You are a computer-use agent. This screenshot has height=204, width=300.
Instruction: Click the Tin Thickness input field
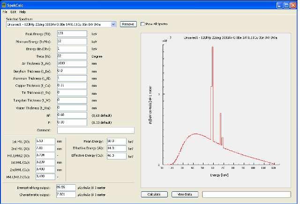coord(72,93)
